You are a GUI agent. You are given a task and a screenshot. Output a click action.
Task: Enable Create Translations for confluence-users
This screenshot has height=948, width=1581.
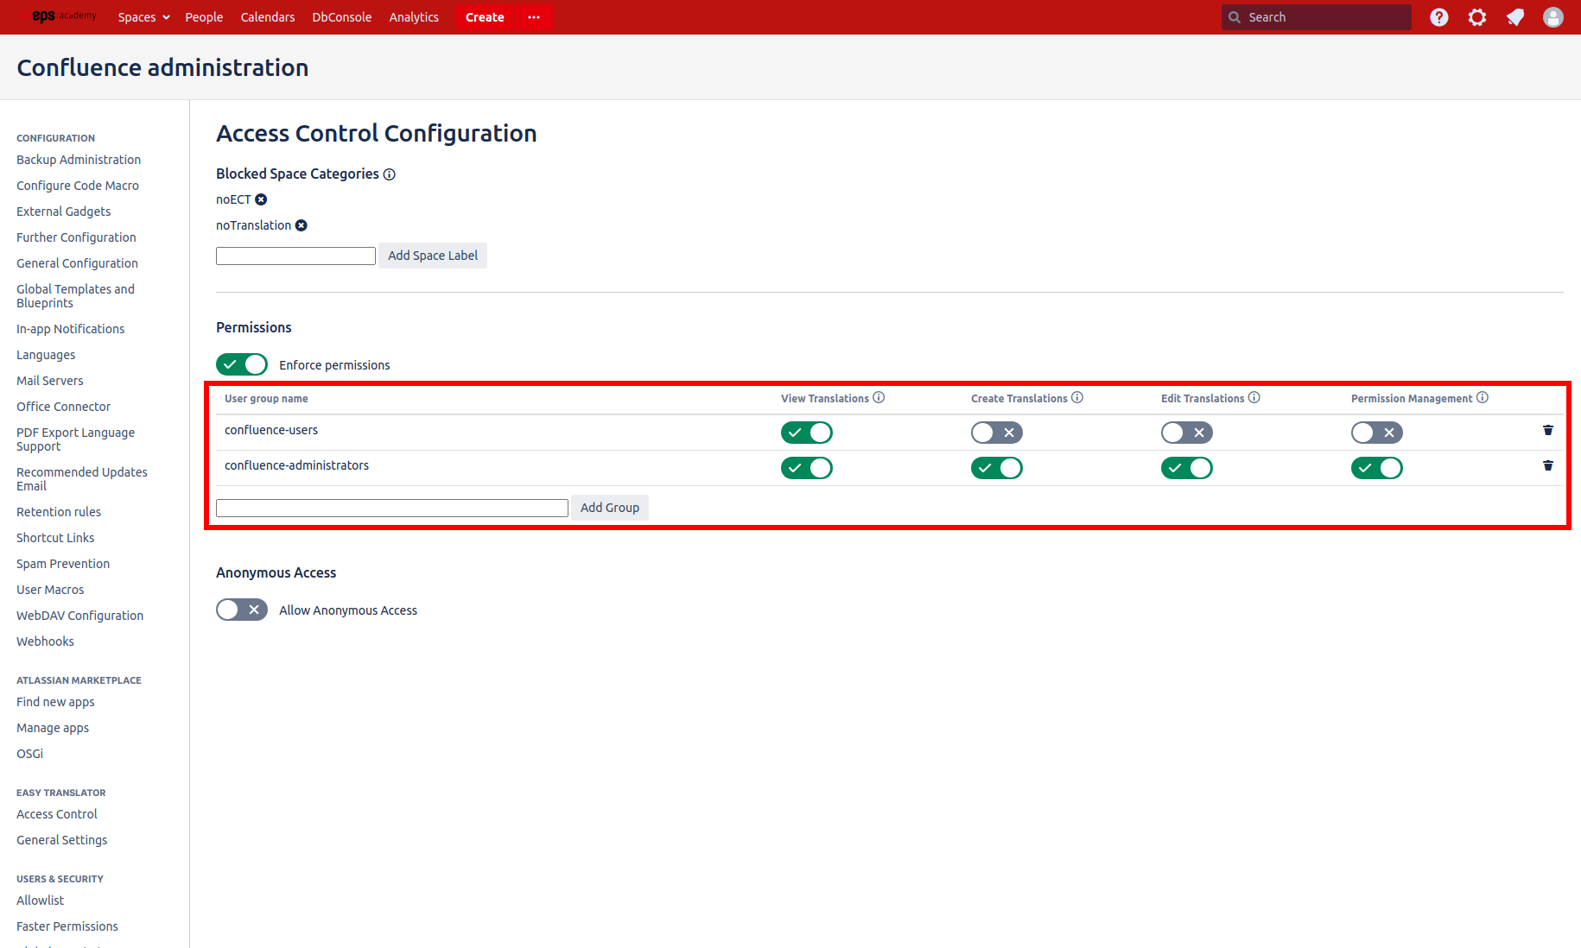pyautogui.click(x=996, y=433)
